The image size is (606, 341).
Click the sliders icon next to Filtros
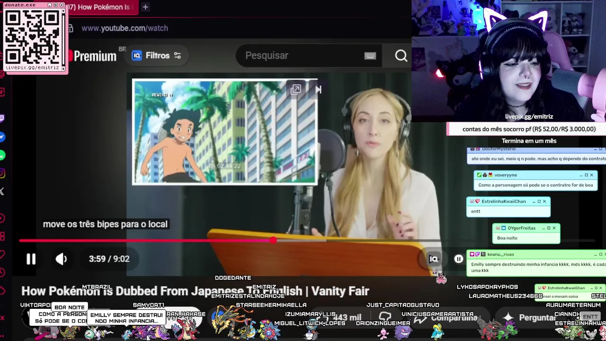(178, 55)
